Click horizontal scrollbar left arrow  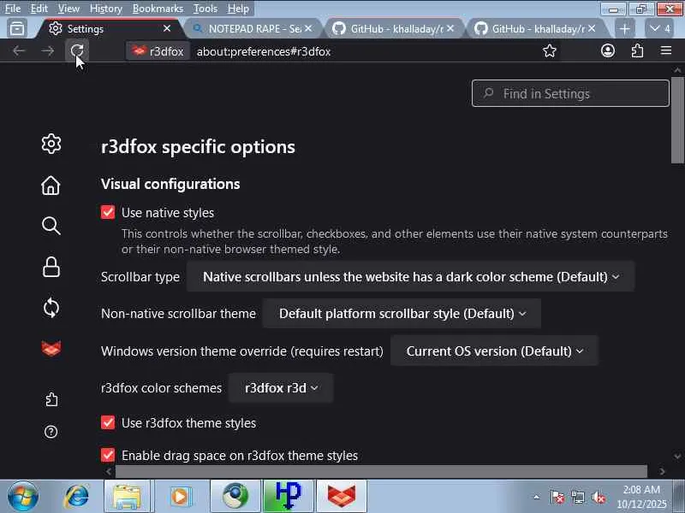tap(109, 471)
